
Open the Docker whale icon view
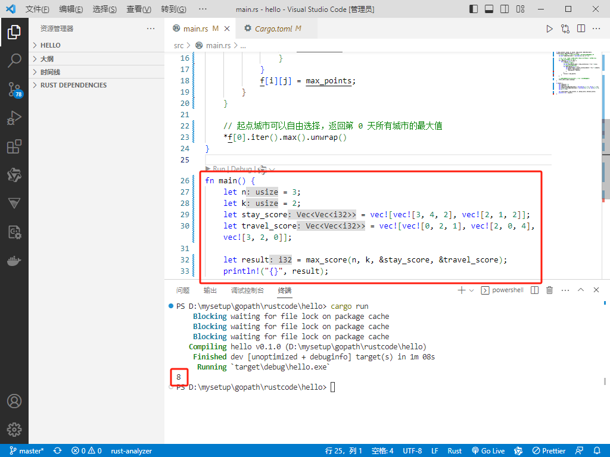(14, 261)
